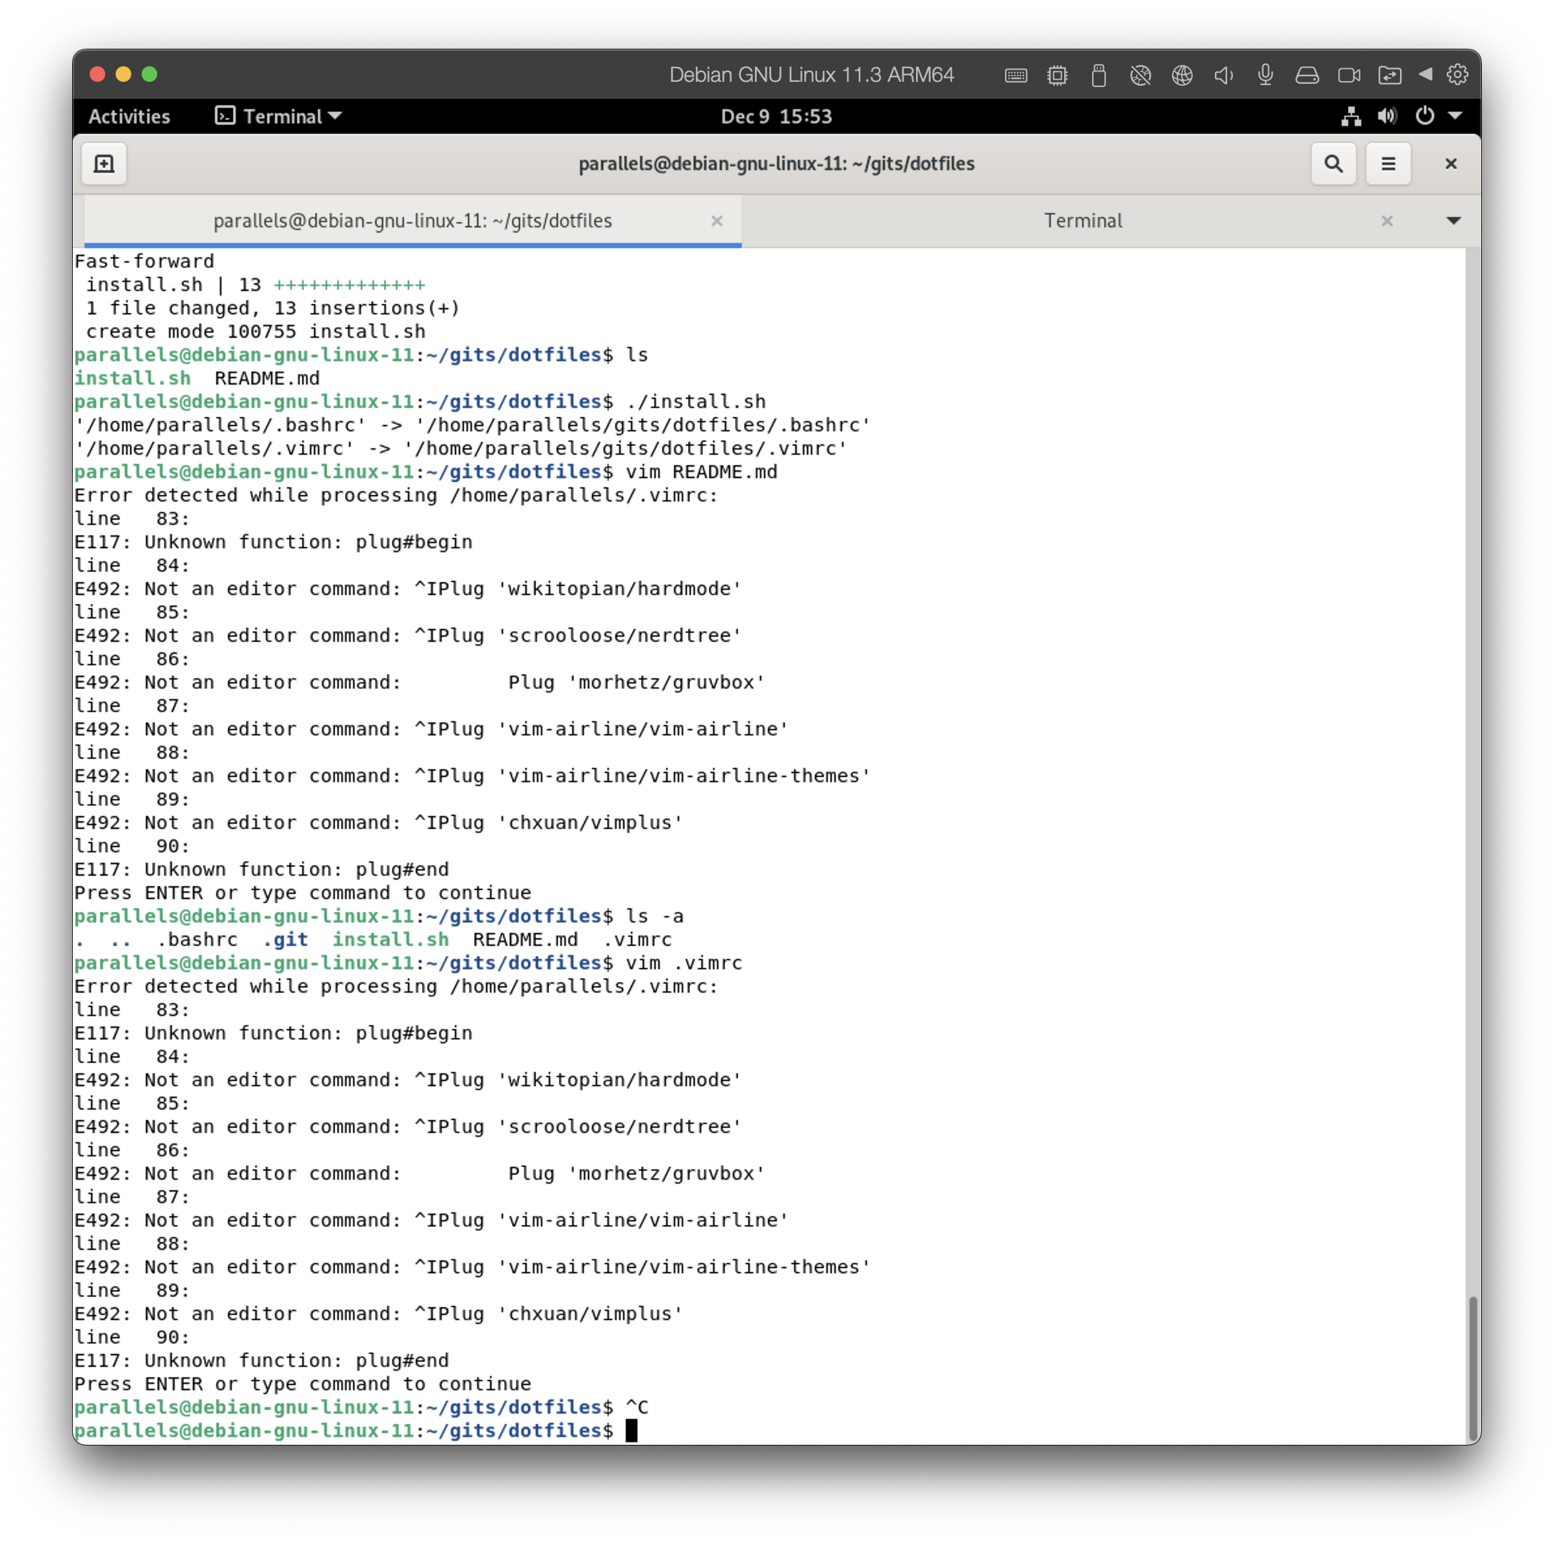Open search in the Terminal header

pos(1334,163)
